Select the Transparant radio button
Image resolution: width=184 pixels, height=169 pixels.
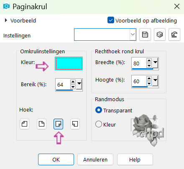99,110
